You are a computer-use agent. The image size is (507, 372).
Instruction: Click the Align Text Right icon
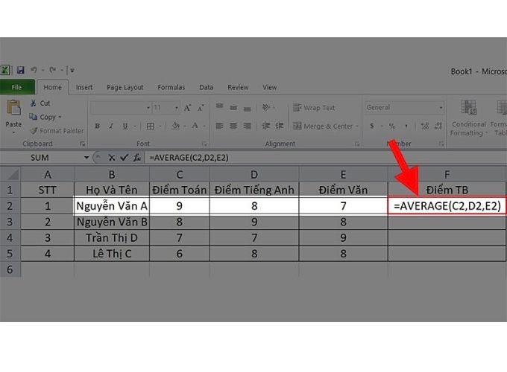point(247,126)
